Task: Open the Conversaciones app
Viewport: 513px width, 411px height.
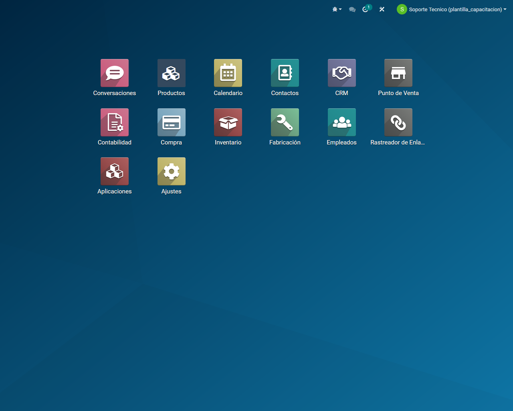Action: [115, 73]
